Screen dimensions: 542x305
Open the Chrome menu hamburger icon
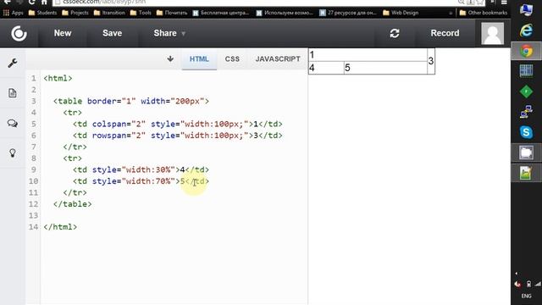click(504, 2)
